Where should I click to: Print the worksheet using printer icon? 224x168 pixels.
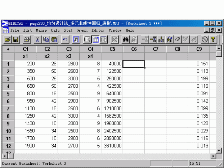[27, 40]
